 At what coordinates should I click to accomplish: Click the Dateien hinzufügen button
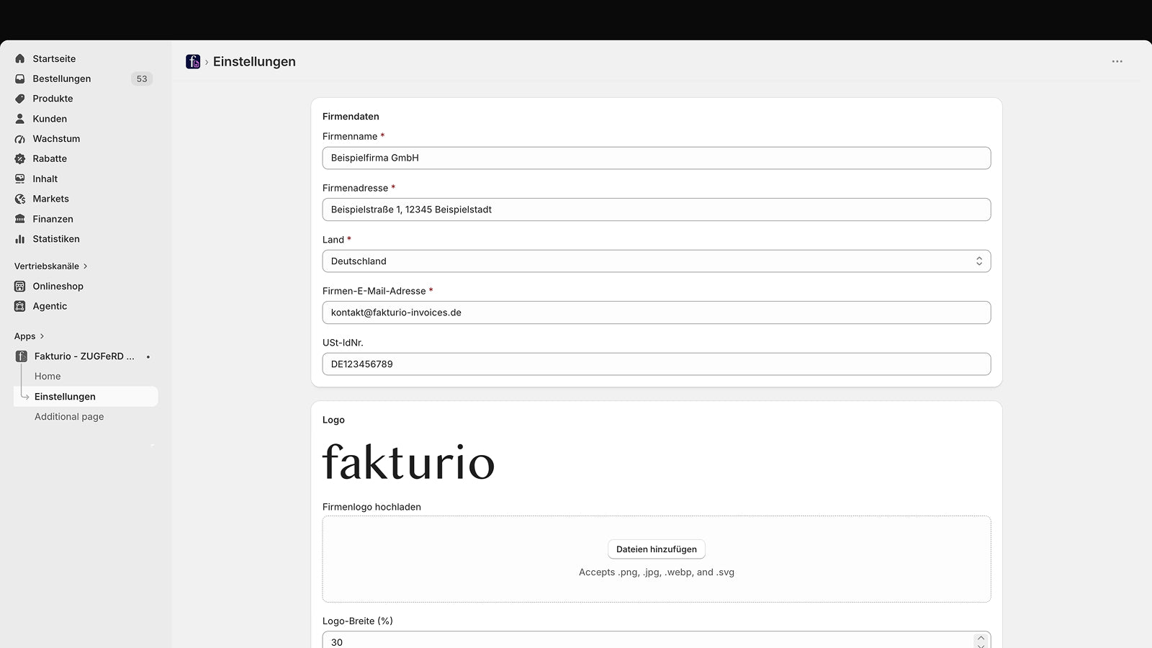657,549
